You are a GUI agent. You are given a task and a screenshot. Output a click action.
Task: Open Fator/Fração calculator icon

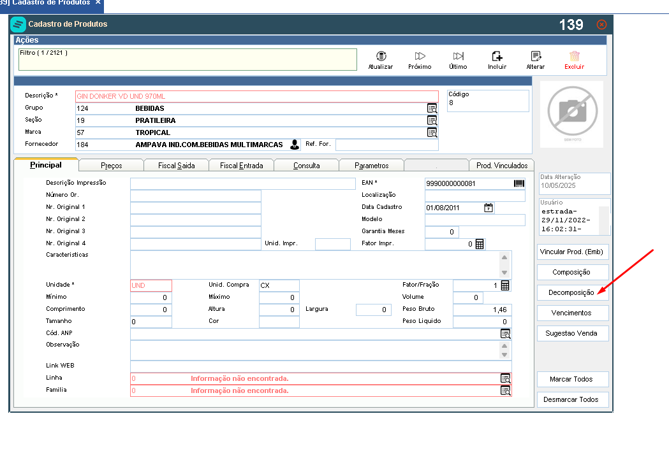tap(505, 285)
